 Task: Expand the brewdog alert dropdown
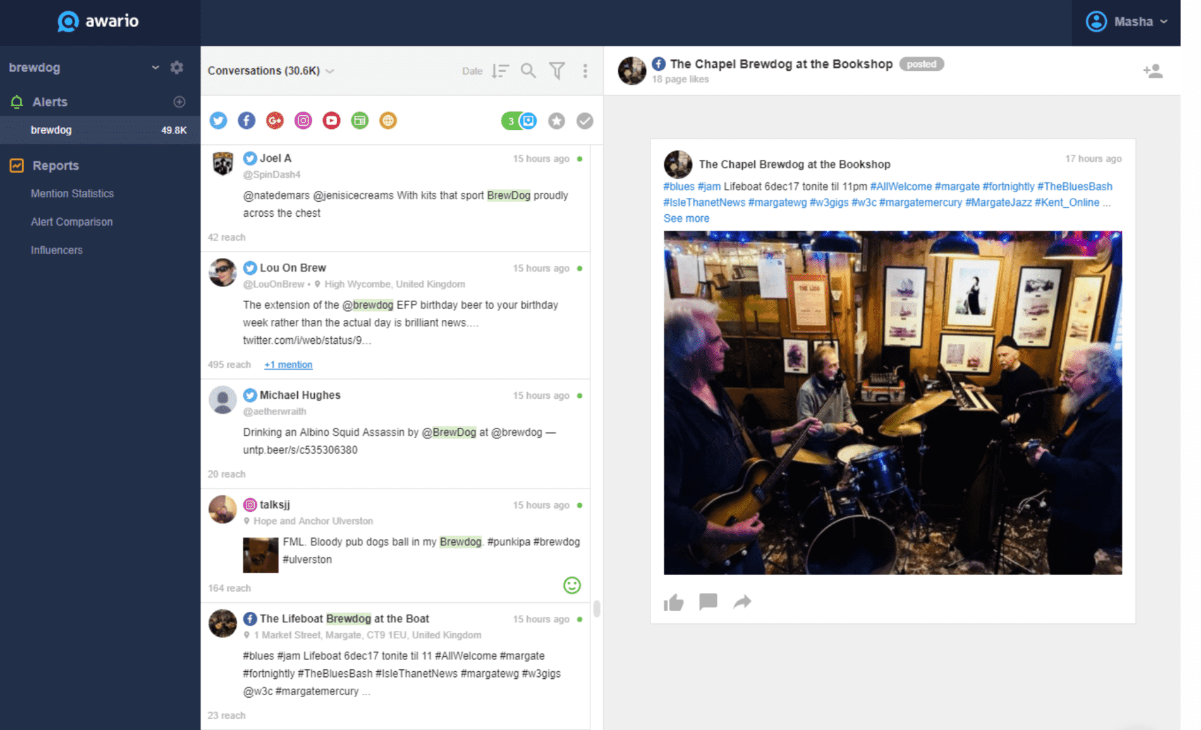point(155,67)
